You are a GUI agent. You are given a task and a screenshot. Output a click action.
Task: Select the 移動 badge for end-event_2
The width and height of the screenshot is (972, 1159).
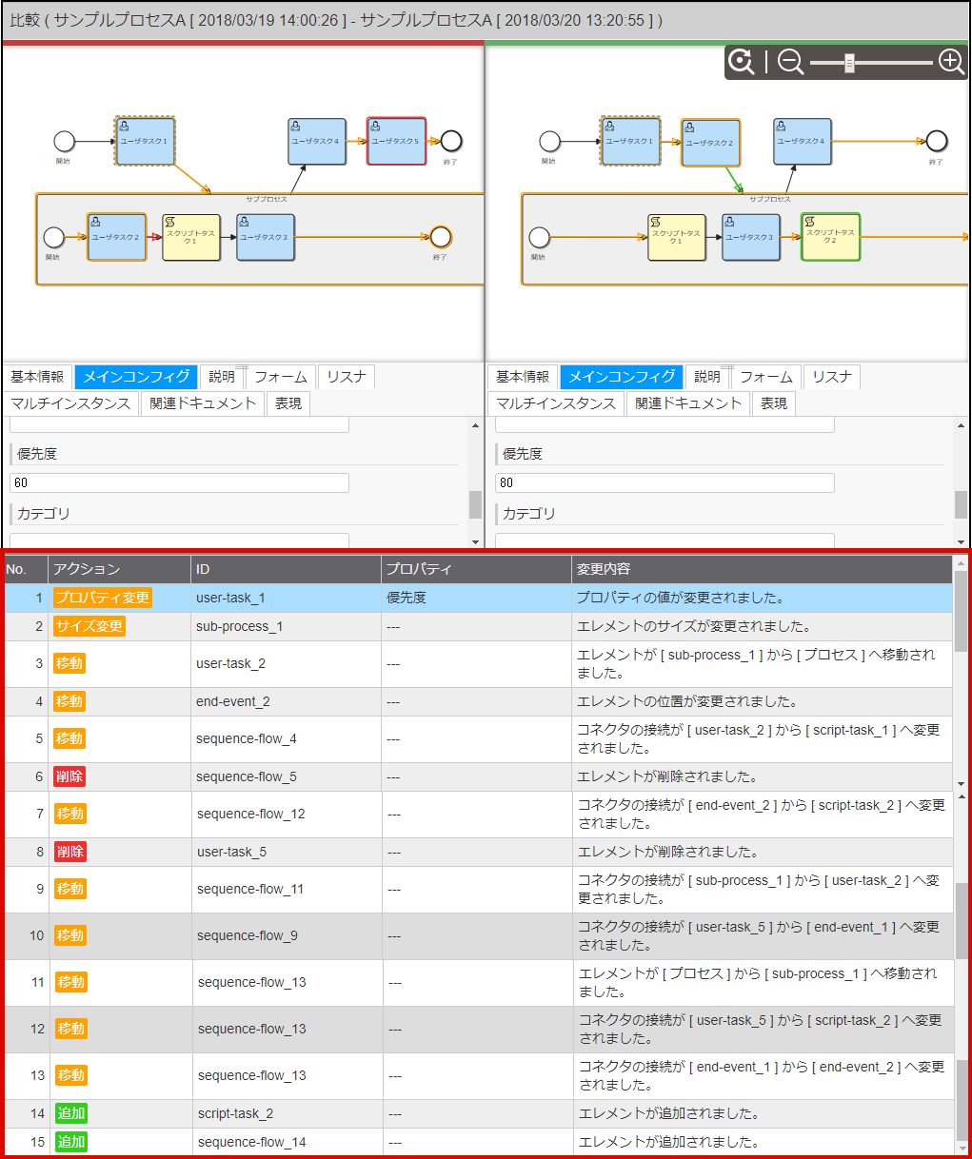pyautogui.click(x=69, y=701)
